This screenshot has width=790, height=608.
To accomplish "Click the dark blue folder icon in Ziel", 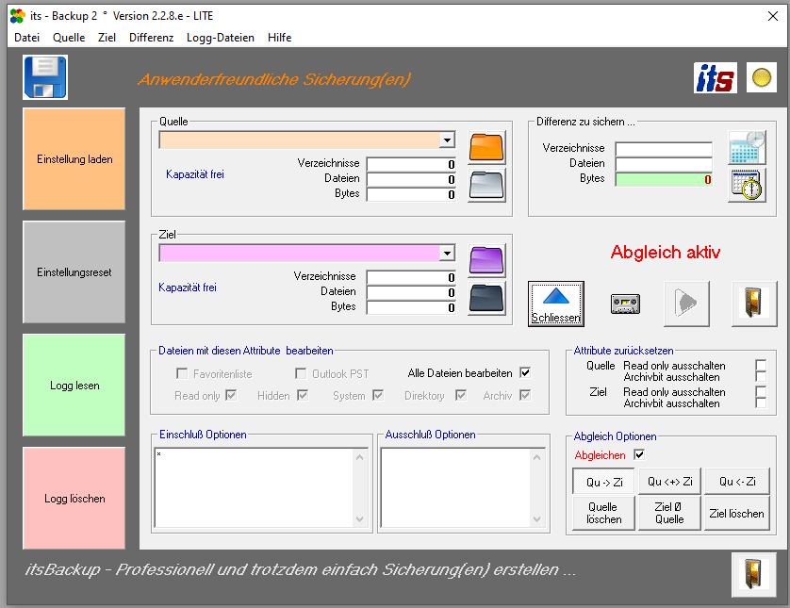I will 486,298.
